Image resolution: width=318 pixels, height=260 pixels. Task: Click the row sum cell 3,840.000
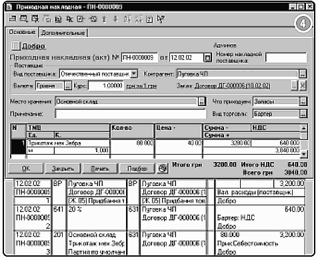252,151
